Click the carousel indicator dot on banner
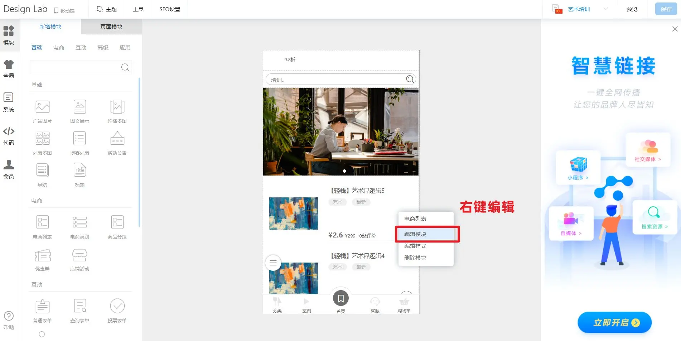The height and width of the screenshot is (341, 681). [x=344, y=171]
